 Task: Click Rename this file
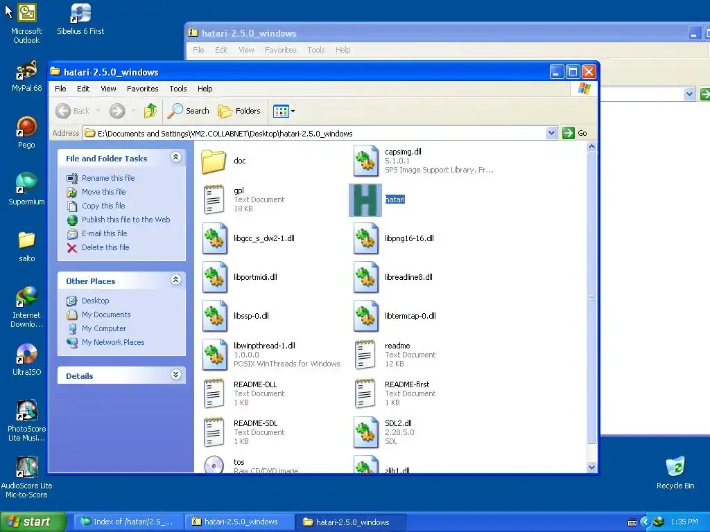[x=108, y=178]
